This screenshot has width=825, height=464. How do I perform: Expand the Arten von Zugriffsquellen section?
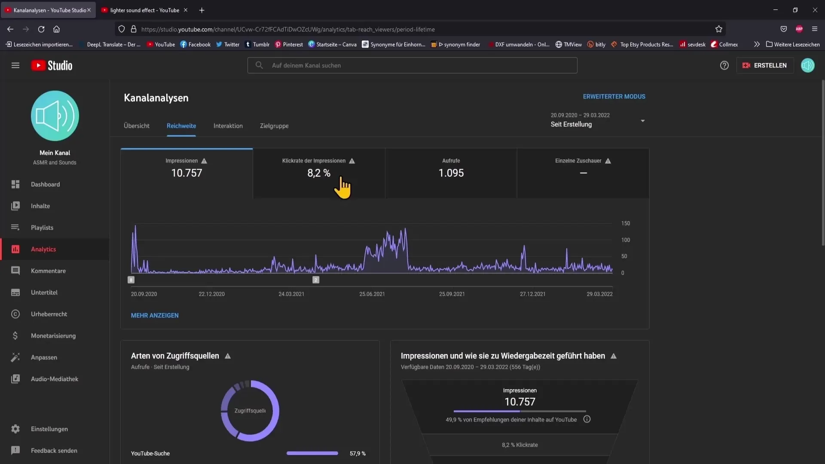pyautogui.click(x=174, y=355)
